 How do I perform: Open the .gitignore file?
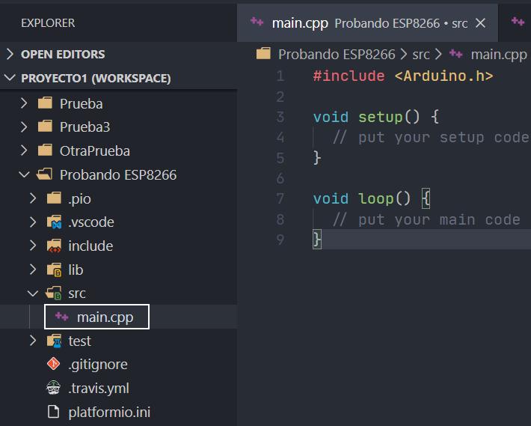coord(98,365)
